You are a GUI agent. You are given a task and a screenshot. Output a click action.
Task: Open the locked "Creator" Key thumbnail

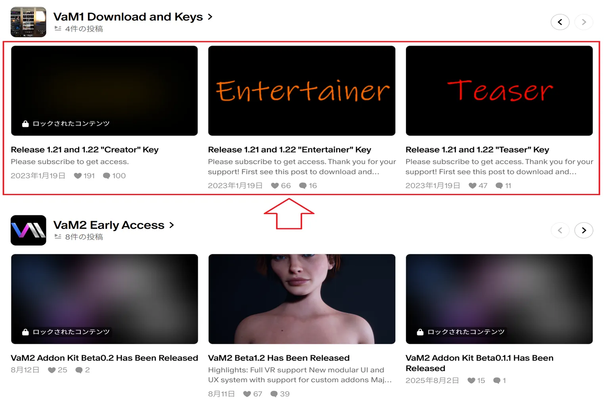(x=104, y=91)
